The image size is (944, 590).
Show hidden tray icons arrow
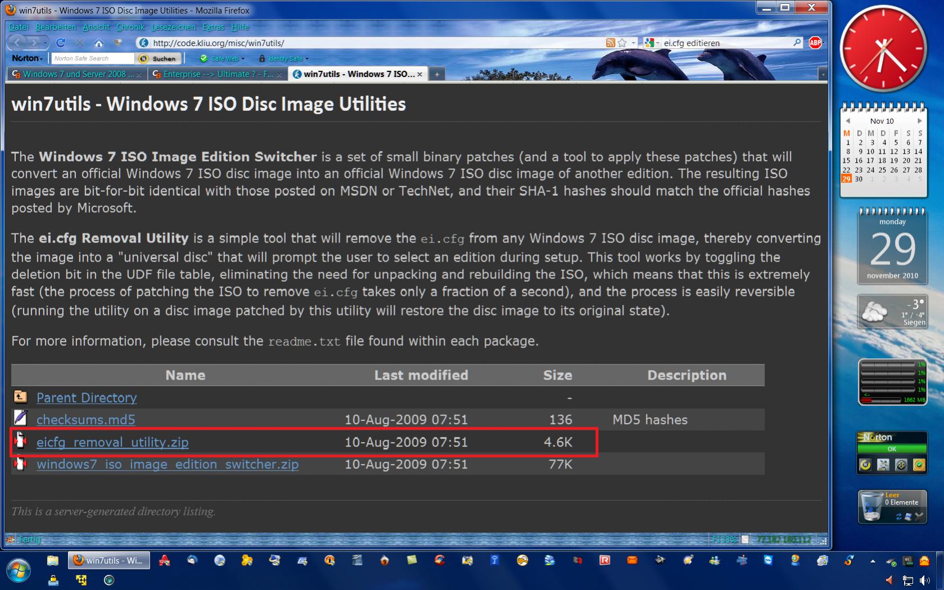click(x=873, y=561)
